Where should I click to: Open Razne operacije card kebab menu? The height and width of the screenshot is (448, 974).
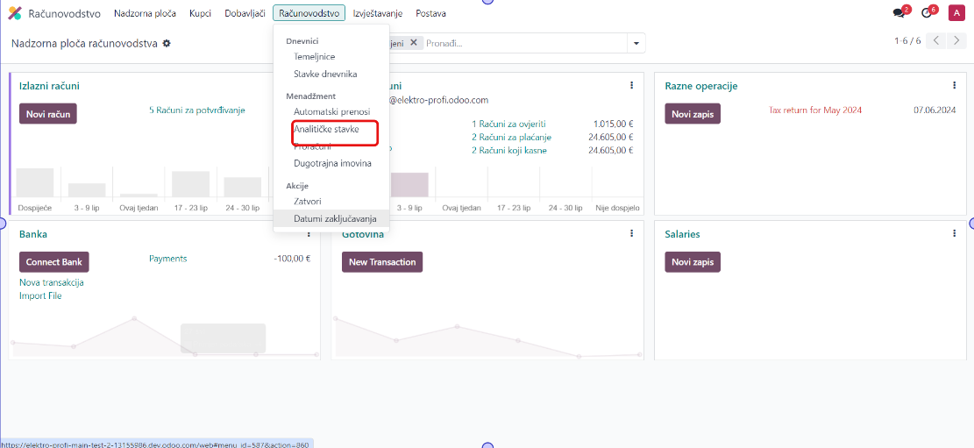955,86
